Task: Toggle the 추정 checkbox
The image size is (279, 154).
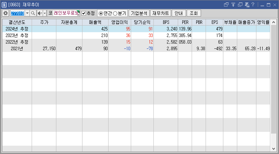Action: (83, 13)
